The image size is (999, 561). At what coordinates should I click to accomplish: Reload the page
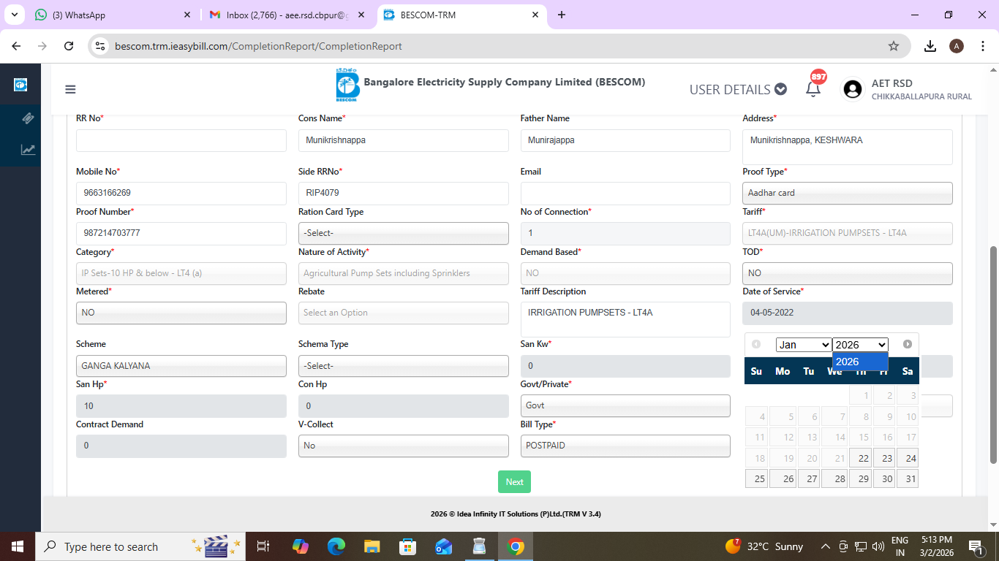point(69,46)
